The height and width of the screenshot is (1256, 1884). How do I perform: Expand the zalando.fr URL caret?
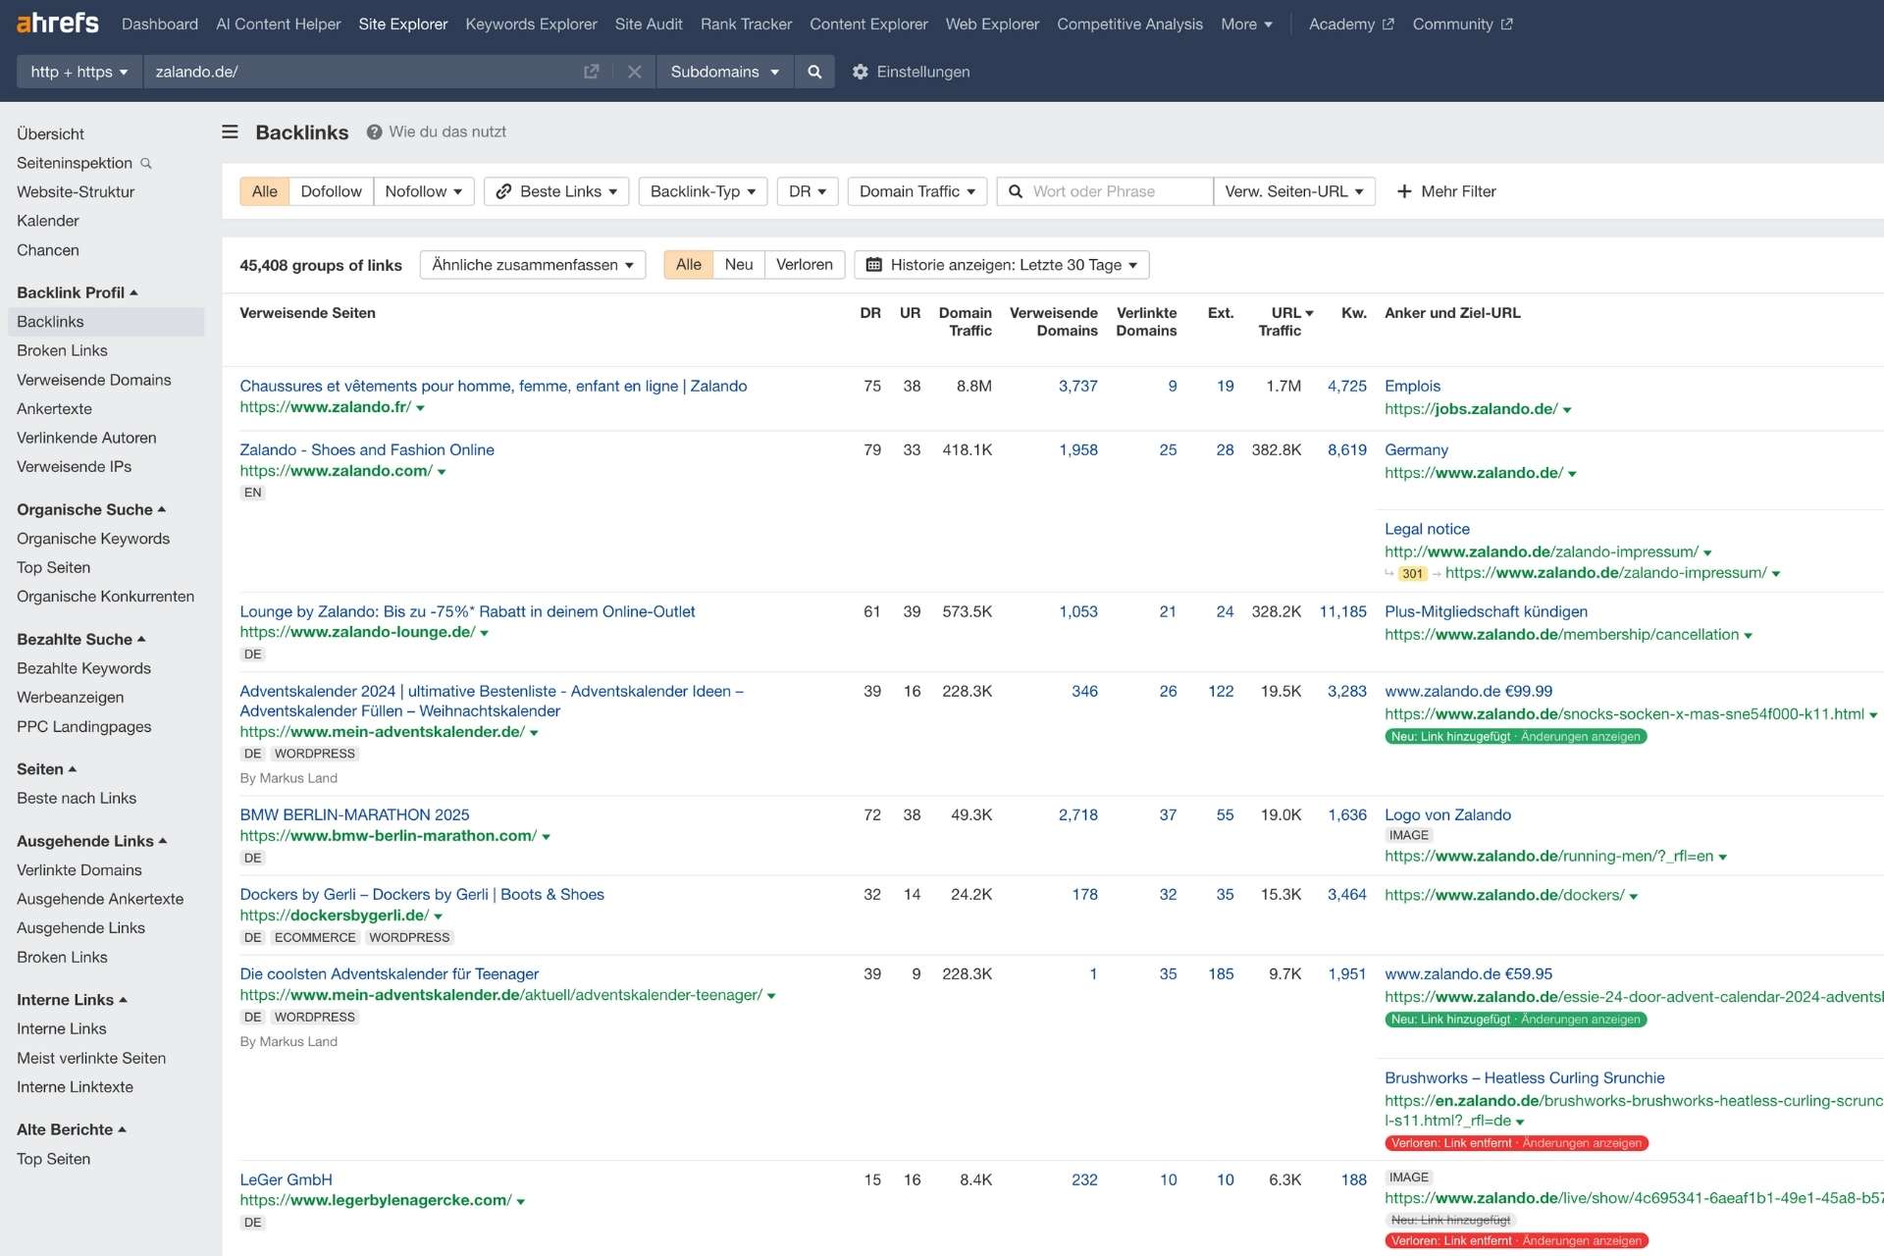coord(421,408)
